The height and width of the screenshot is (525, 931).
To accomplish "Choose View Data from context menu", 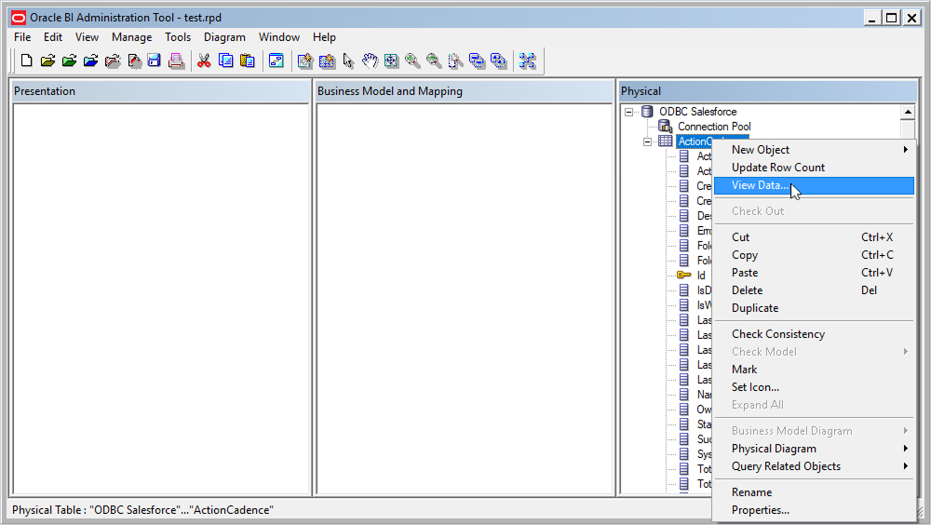I will tap(814, 185).
